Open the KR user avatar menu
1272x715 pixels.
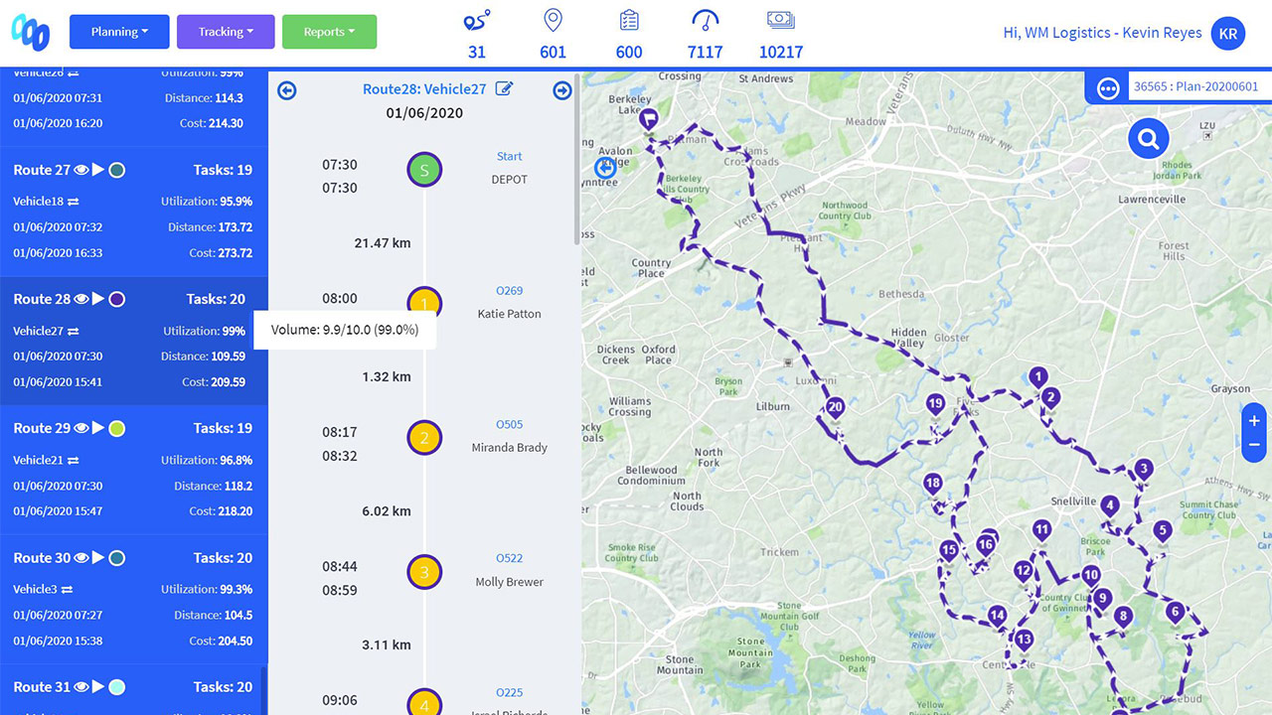[x=1228, y=33]
